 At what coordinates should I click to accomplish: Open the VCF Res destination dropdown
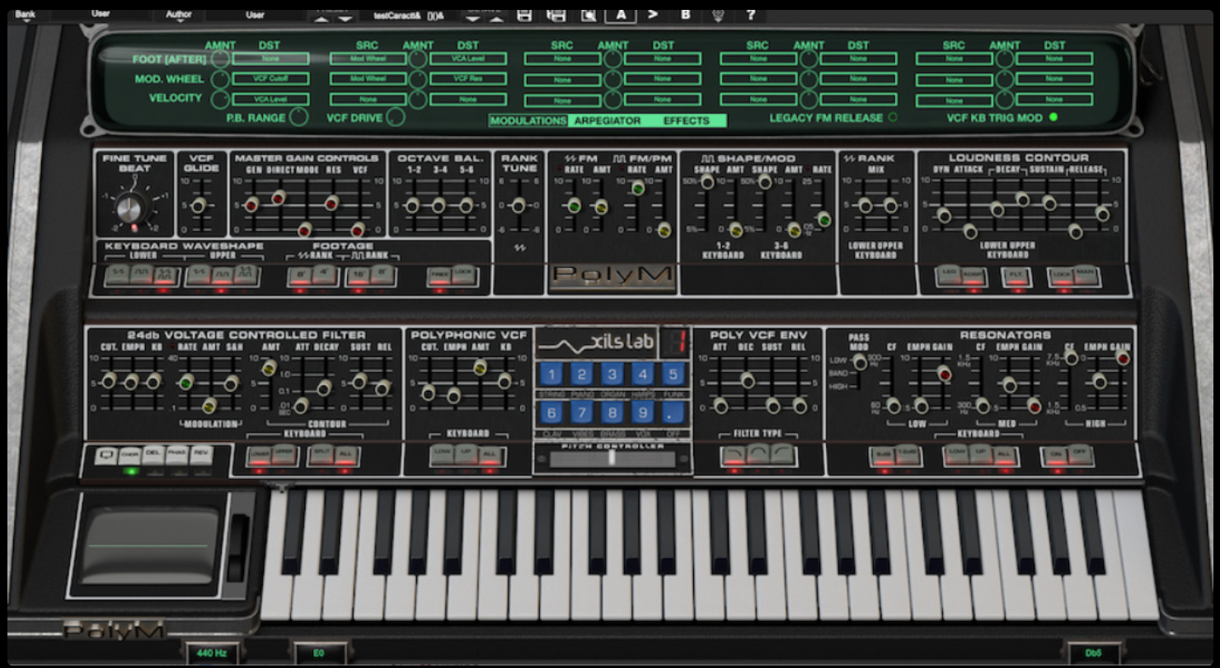(x=467, y=79)
